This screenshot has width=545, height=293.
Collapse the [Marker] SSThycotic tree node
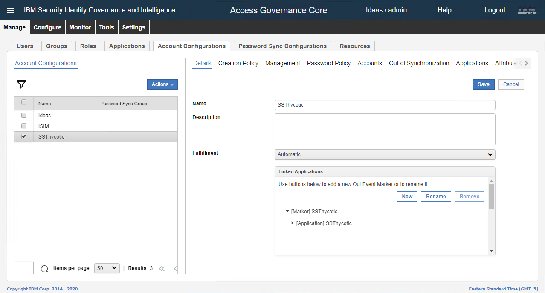pos(287,211)
